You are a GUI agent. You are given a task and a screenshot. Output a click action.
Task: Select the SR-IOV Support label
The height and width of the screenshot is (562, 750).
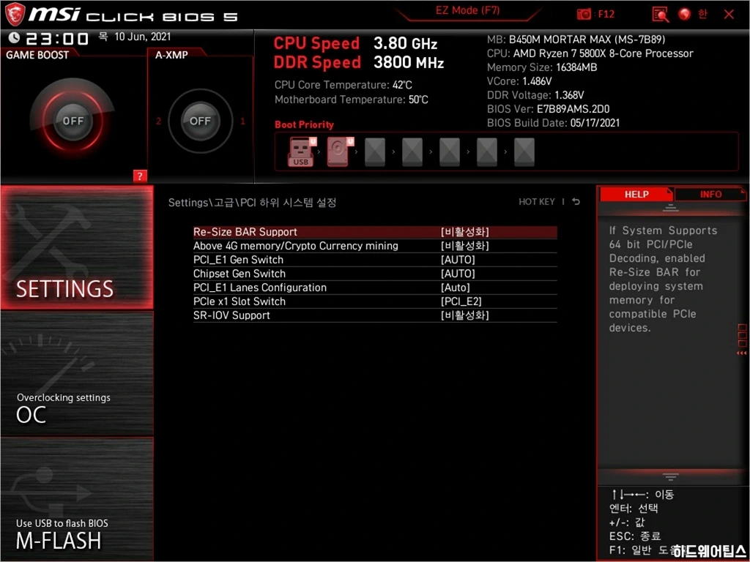[231, 315]
